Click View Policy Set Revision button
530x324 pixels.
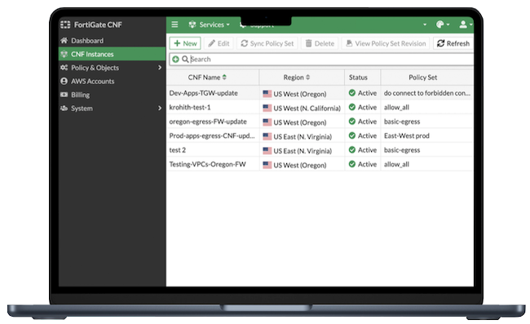click(x=386, y=43)
